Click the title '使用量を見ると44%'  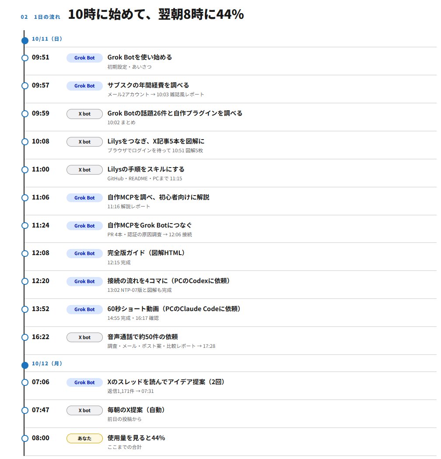pos(136,438)
